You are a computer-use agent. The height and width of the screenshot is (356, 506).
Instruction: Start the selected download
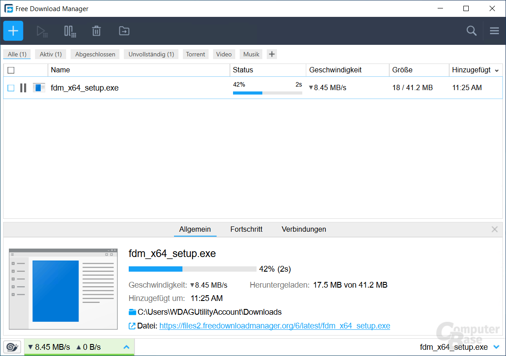[42, 31]
